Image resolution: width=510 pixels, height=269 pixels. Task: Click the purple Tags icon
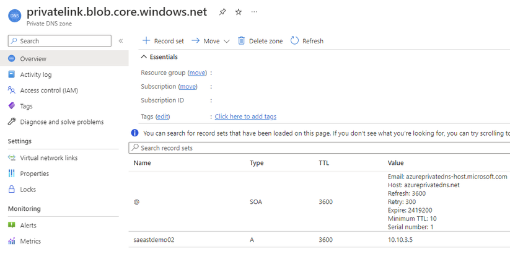[11, 106]
